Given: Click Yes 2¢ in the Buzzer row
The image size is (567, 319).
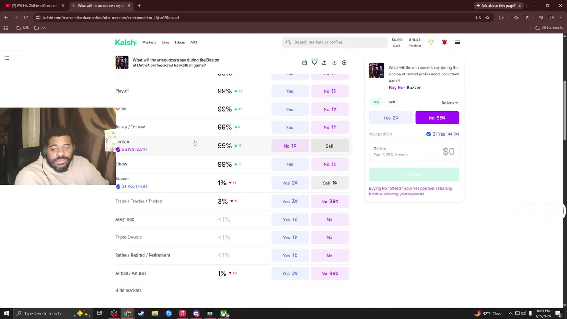Looking at the screenshot, I should click(290, 183).
